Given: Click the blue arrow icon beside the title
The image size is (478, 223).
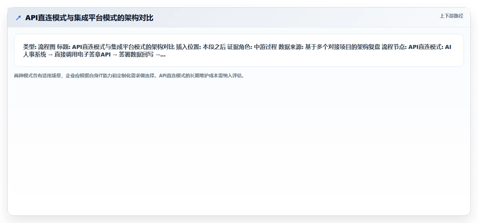Looking at the screenshot, I should pyautogui.click(x=18, y=18).
